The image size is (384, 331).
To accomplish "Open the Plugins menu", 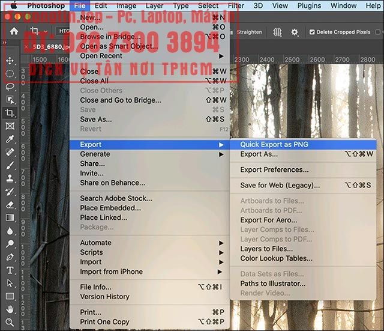I will coord(309,5).
